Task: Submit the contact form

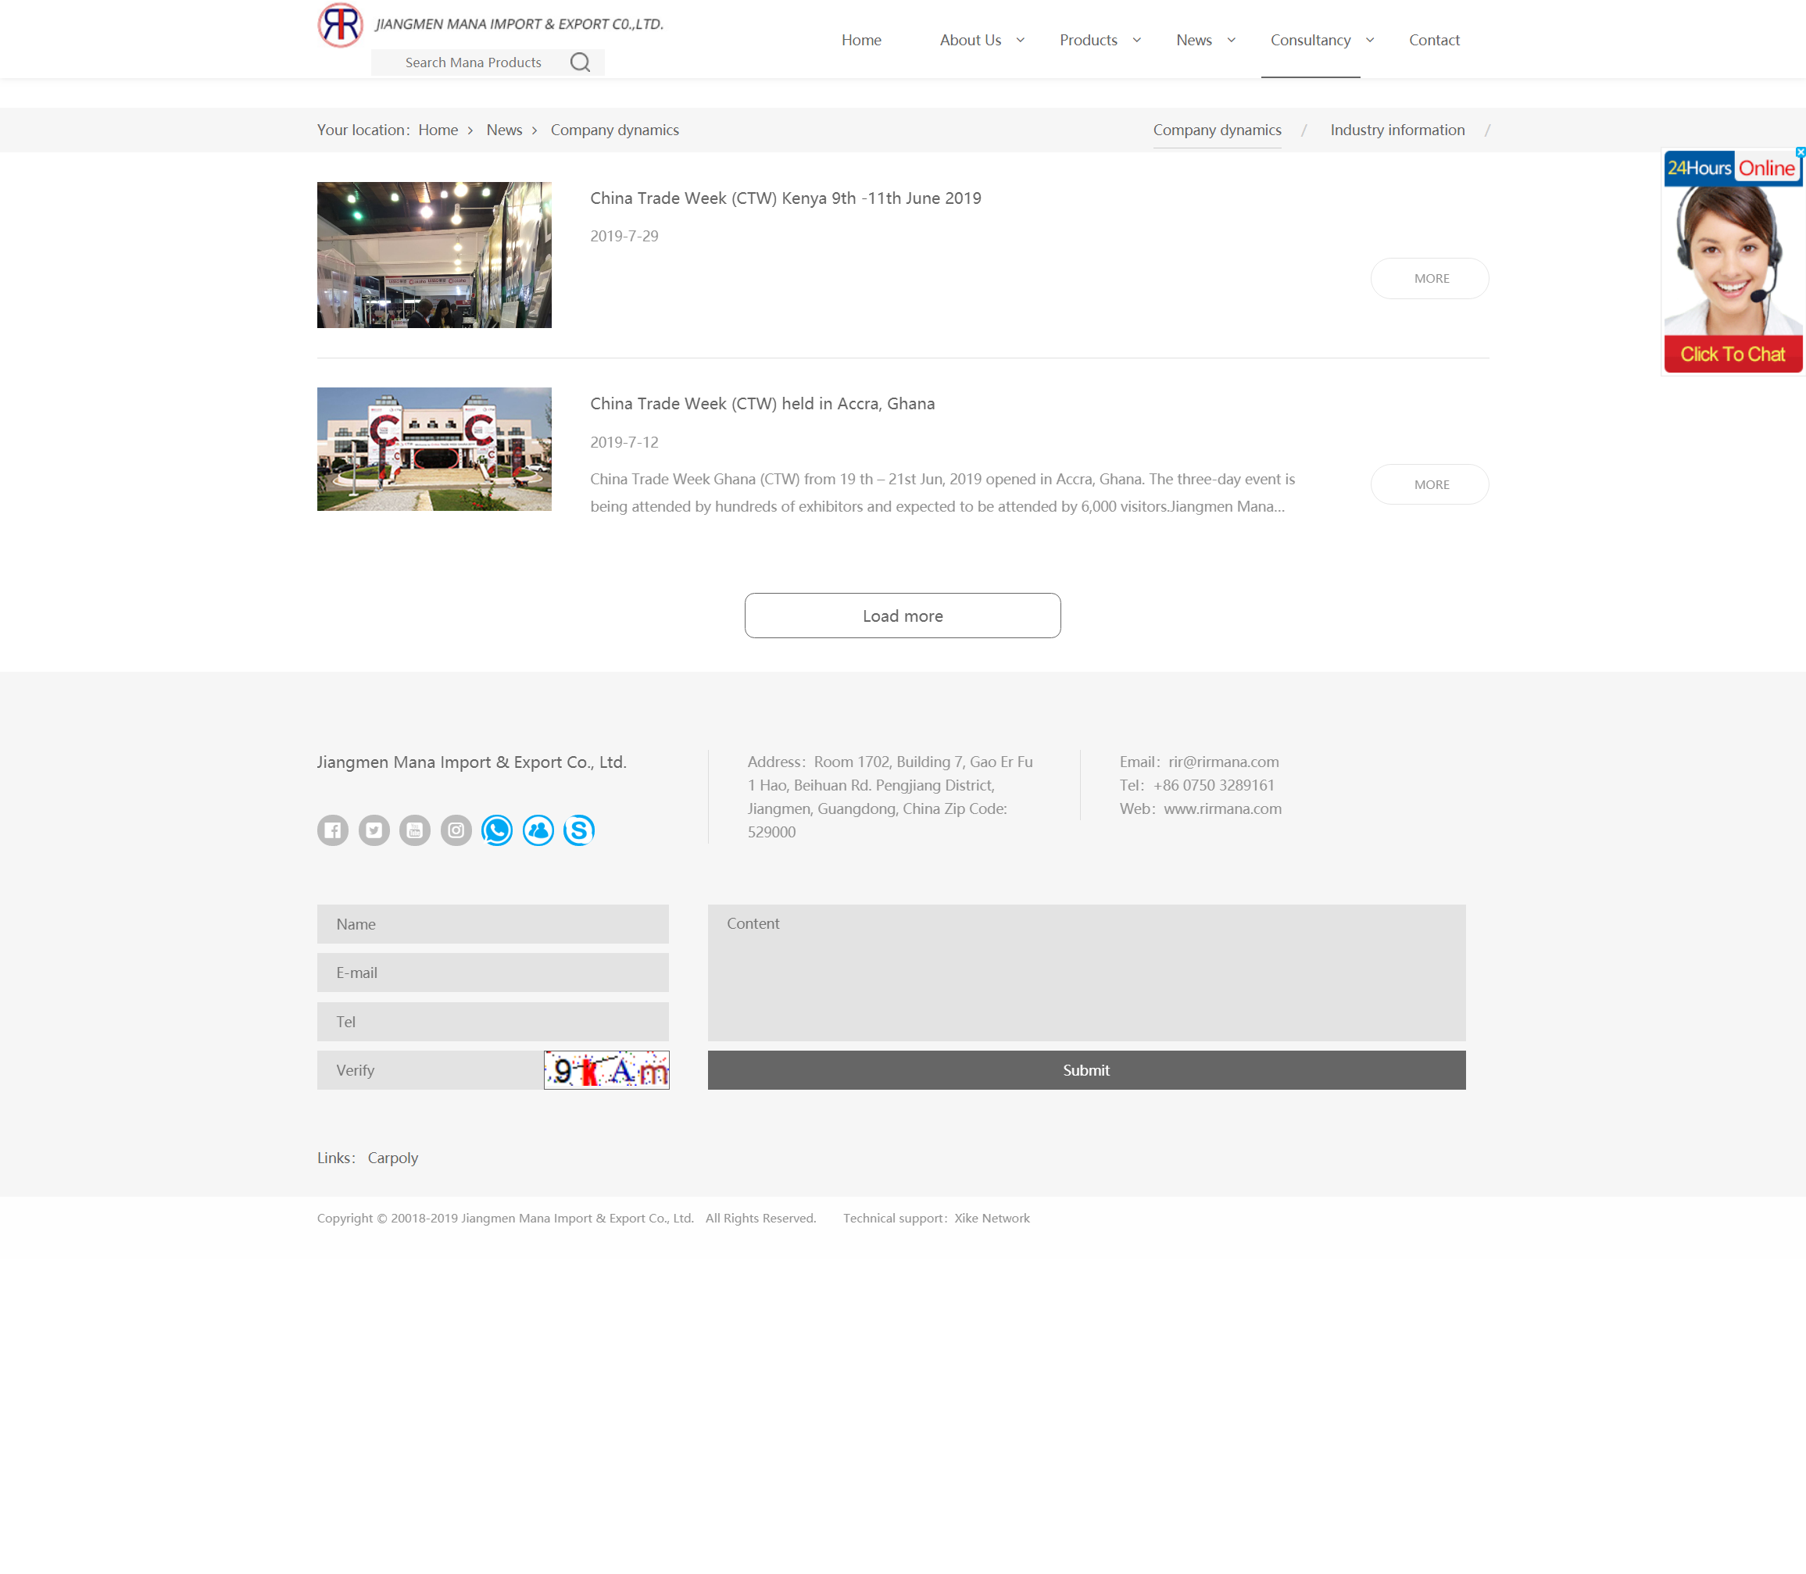Action: click(x=1086, y=1070)
